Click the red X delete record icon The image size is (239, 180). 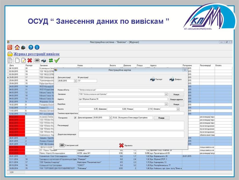pos(30,60)
